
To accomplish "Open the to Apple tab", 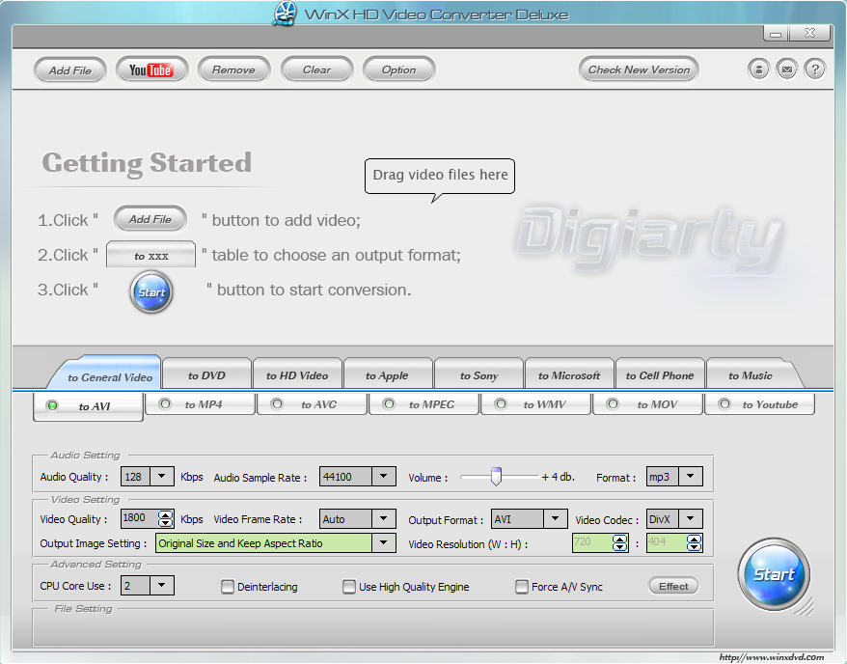I will tap(387, 375).
